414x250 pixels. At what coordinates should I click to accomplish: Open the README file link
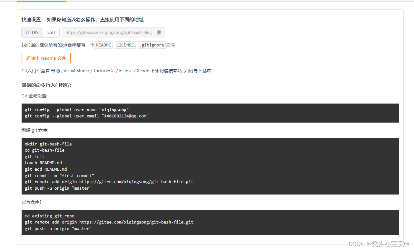(103, 45)
